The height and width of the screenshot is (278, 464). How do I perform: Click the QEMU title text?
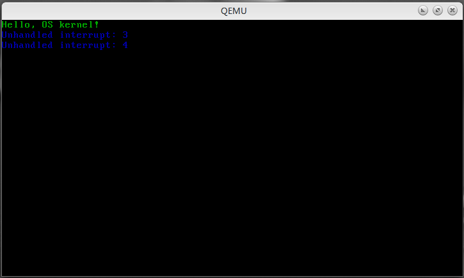click(234, 11)
